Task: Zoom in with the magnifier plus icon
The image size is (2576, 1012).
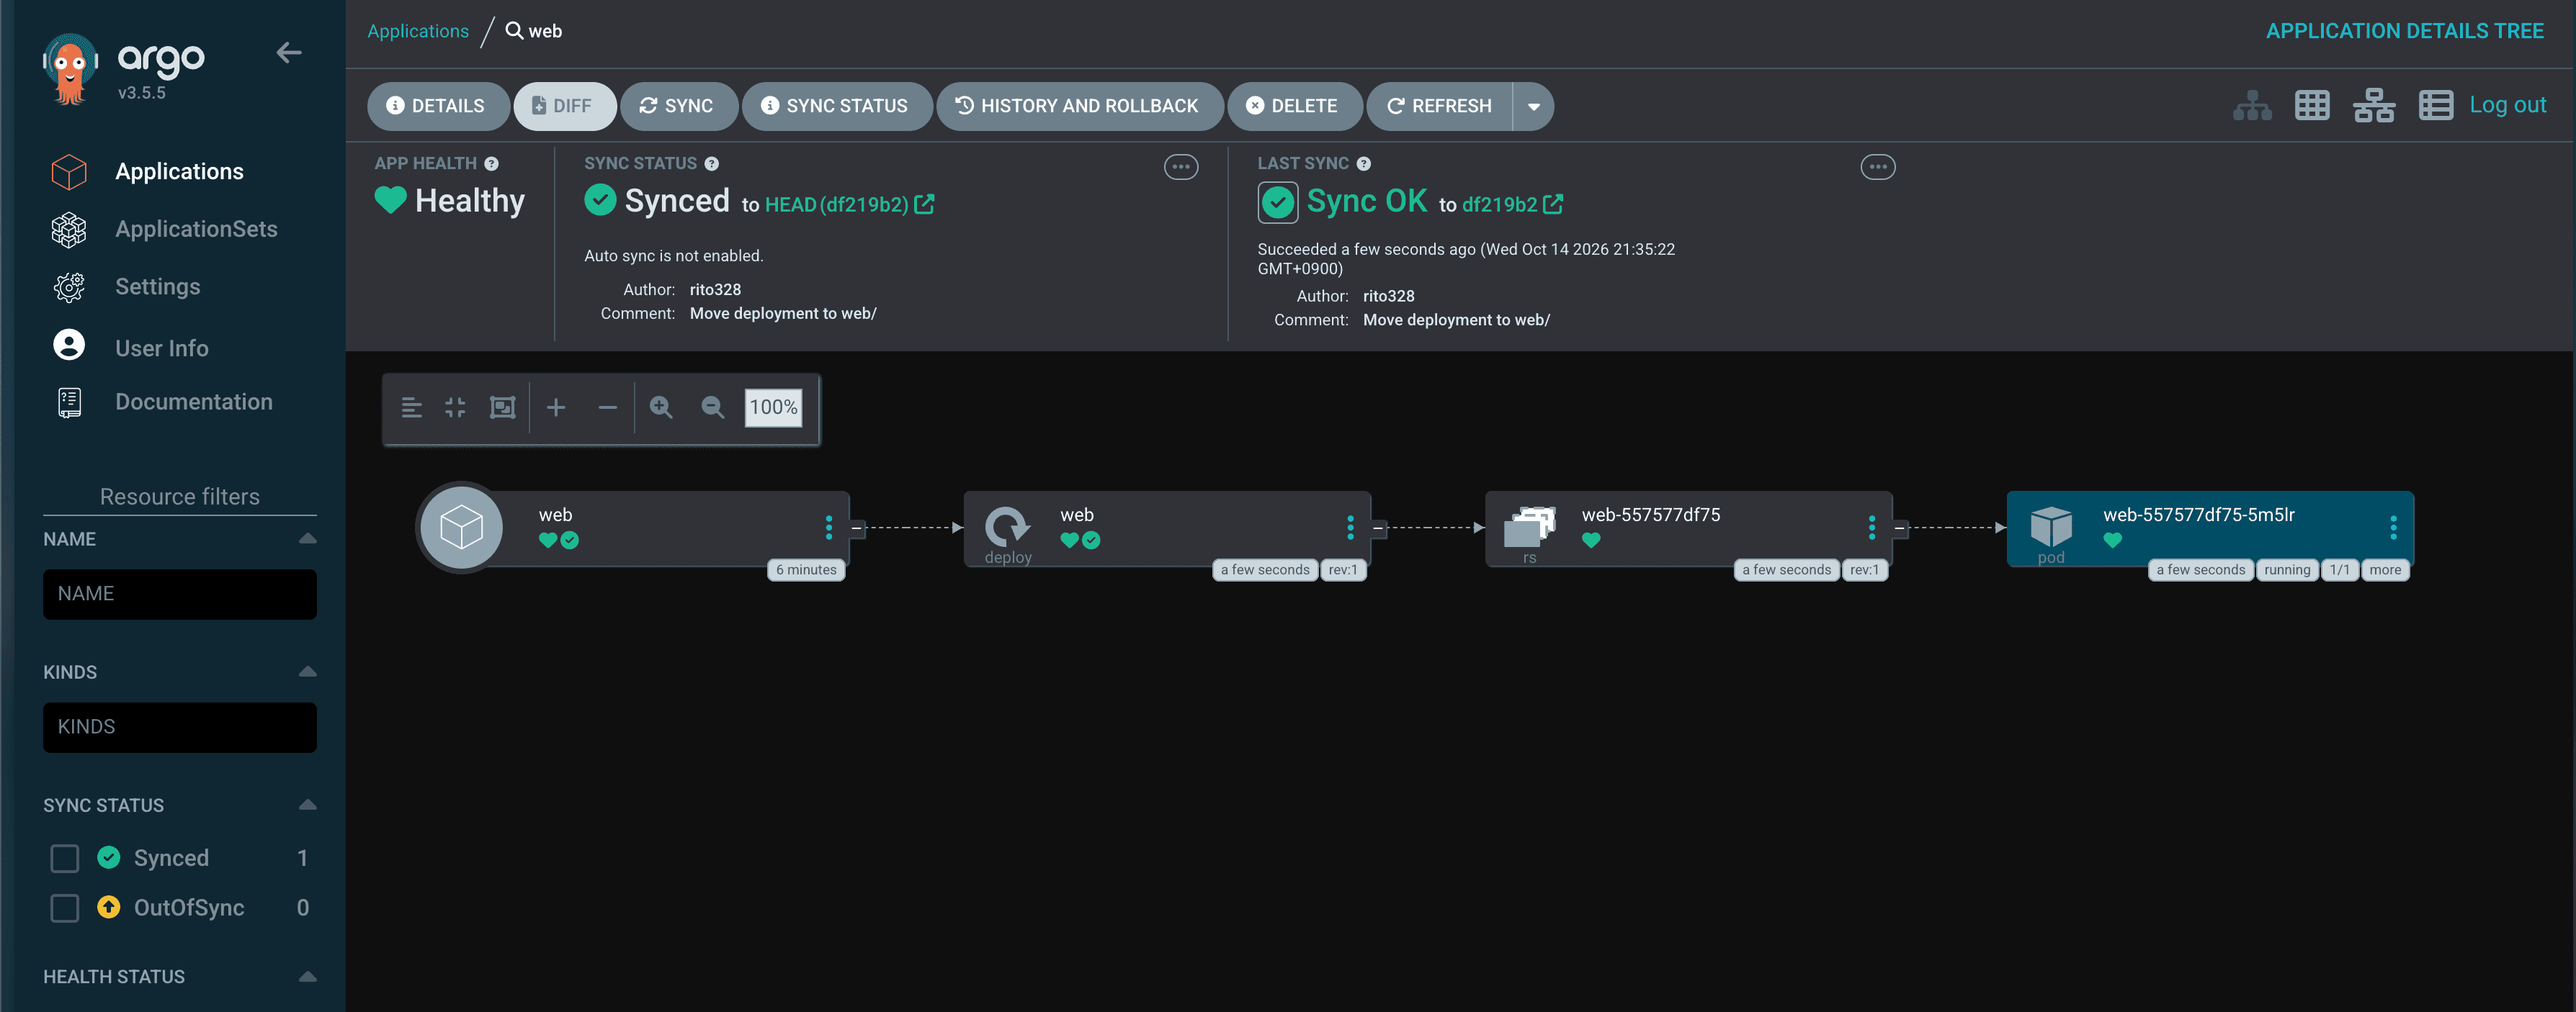Action: [661, 407]
